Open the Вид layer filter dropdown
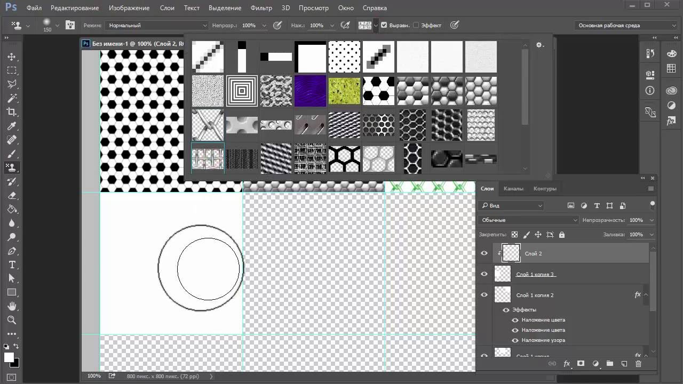Image resolution: width=683 pixels, height=384 pixels. (512, 206)
